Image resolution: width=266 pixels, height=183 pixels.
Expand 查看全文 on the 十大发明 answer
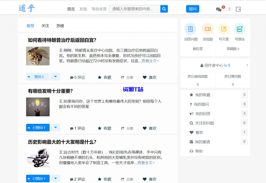[146, 163]
